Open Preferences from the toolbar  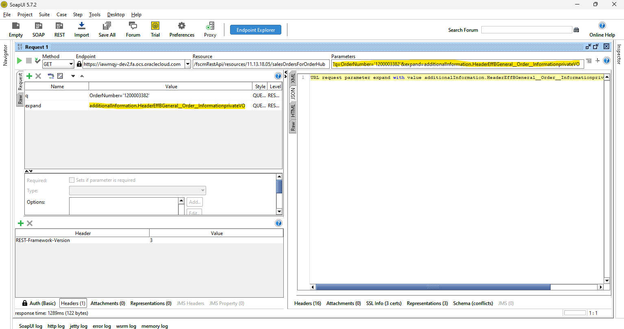[x=182, y=30]
